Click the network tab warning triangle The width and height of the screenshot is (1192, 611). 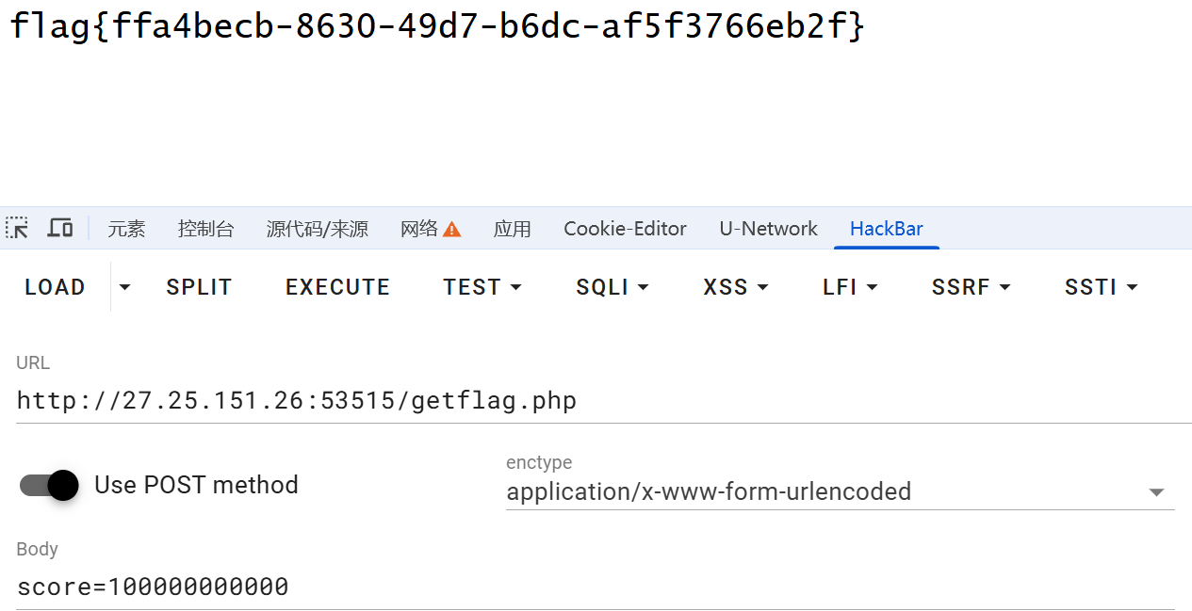click(x=452, y=229)
